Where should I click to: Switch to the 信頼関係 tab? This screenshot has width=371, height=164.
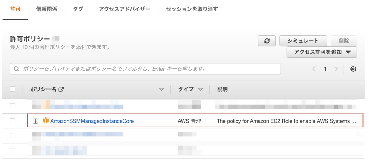[x=46, y=9]
